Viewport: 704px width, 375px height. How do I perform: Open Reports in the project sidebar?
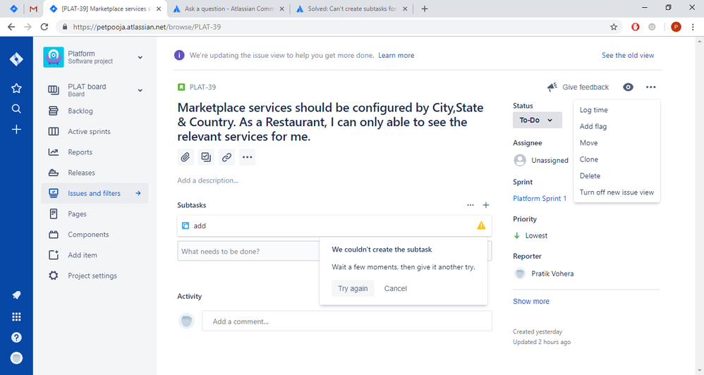pos(95,152)
